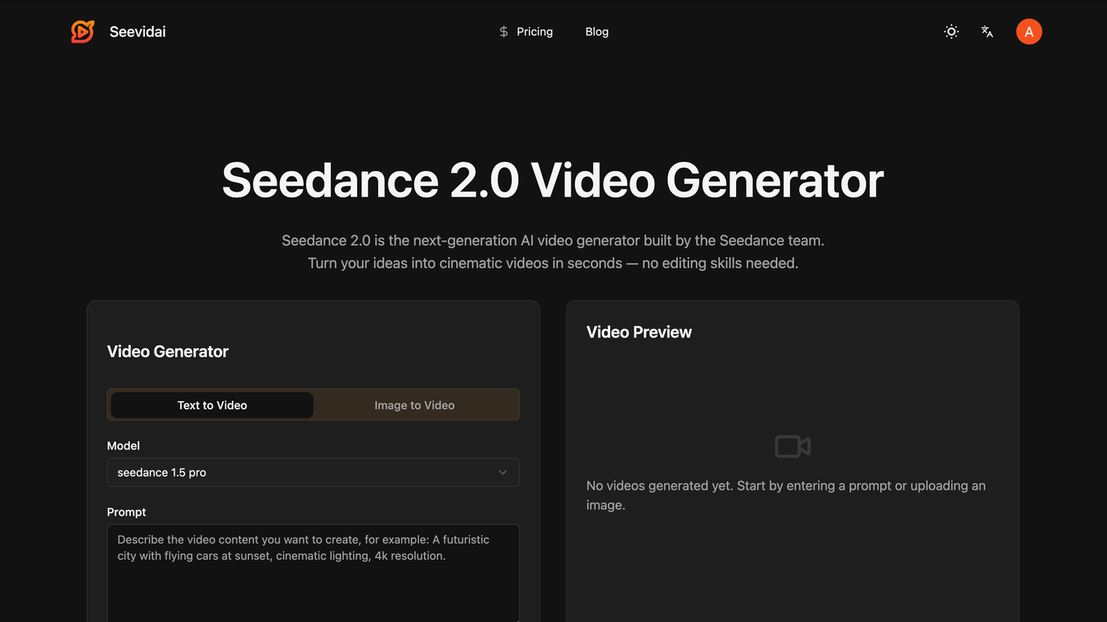Open the language translation icon menu

987,32
